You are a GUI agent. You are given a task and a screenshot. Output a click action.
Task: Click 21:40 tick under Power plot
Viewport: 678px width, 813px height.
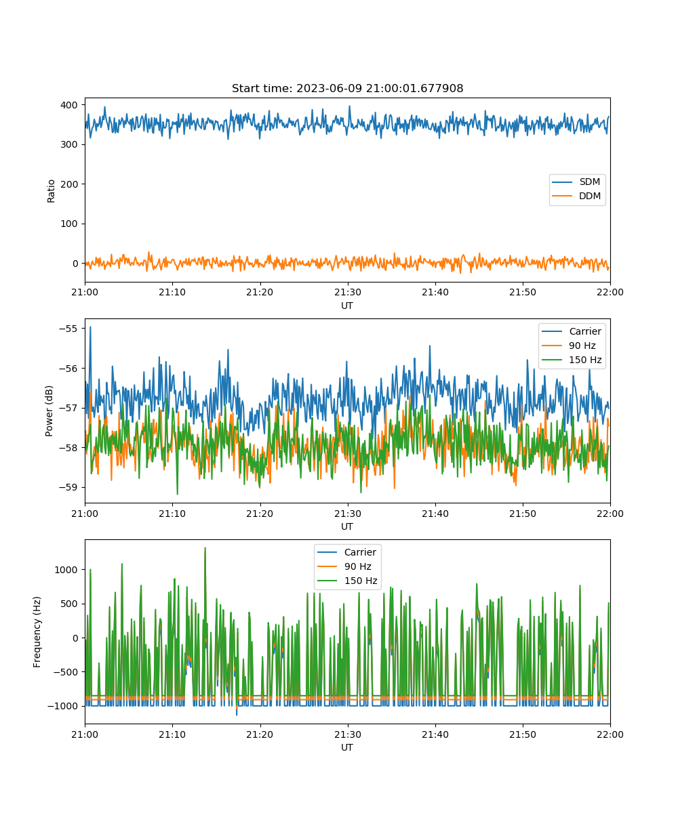tap(435, 513)
